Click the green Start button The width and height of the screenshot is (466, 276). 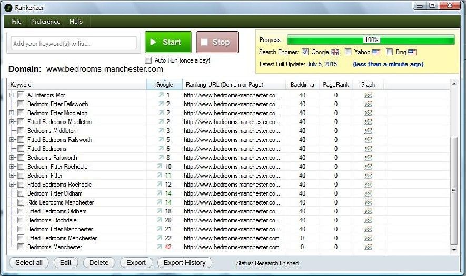coord(168,42)
